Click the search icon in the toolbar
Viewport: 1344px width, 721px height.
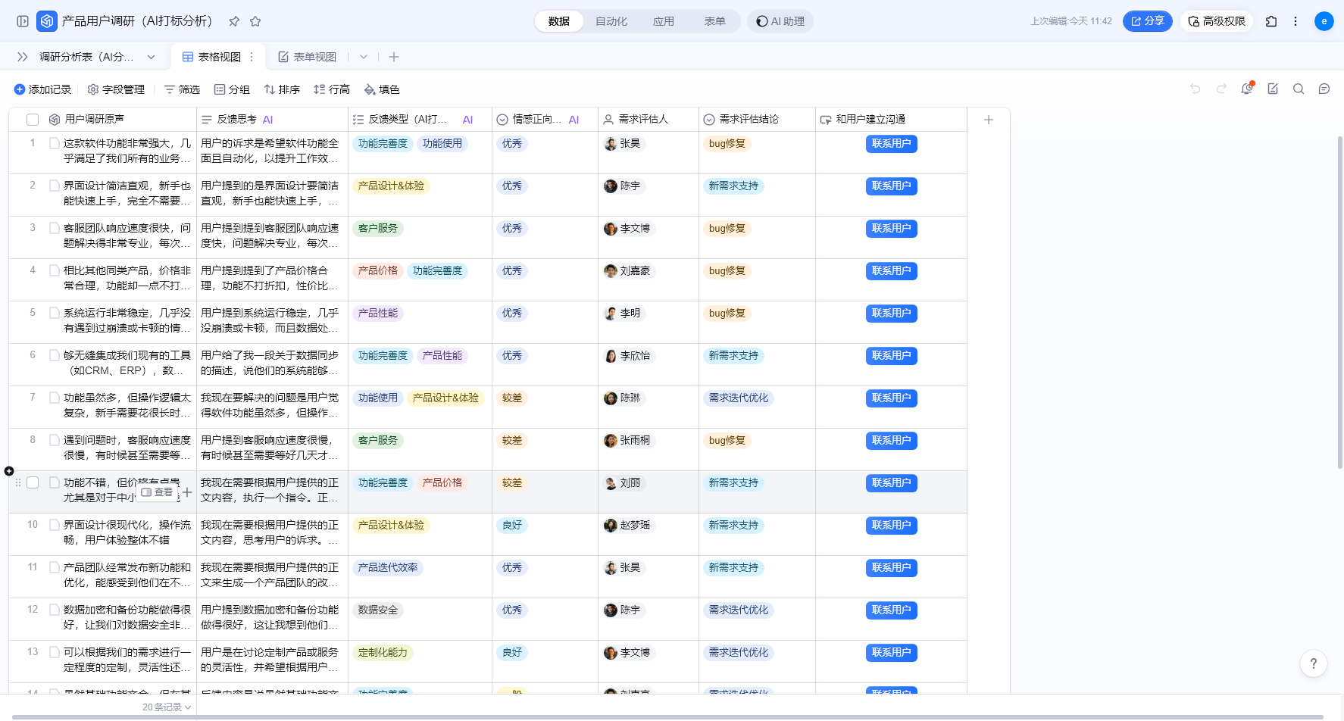[1298, 89]
